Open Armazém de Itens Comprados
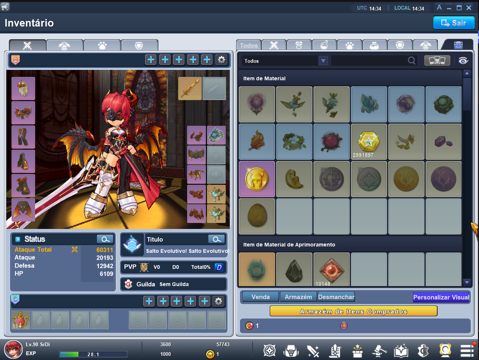 point(354,311)
